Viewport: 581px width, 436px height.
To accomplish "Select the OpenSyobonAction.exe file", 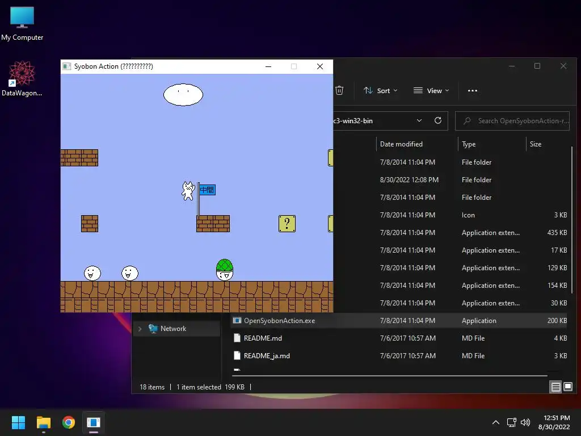I will coord(399,321).
